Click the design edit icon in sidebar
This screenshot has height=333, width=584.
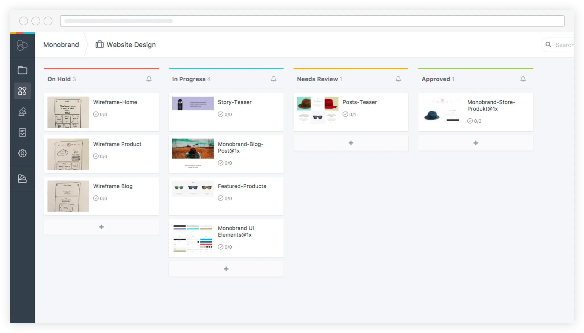coord(22,179)
